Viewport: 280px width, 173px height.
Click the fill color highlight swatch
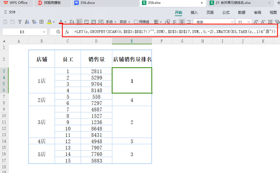click(x=49, y=22)
